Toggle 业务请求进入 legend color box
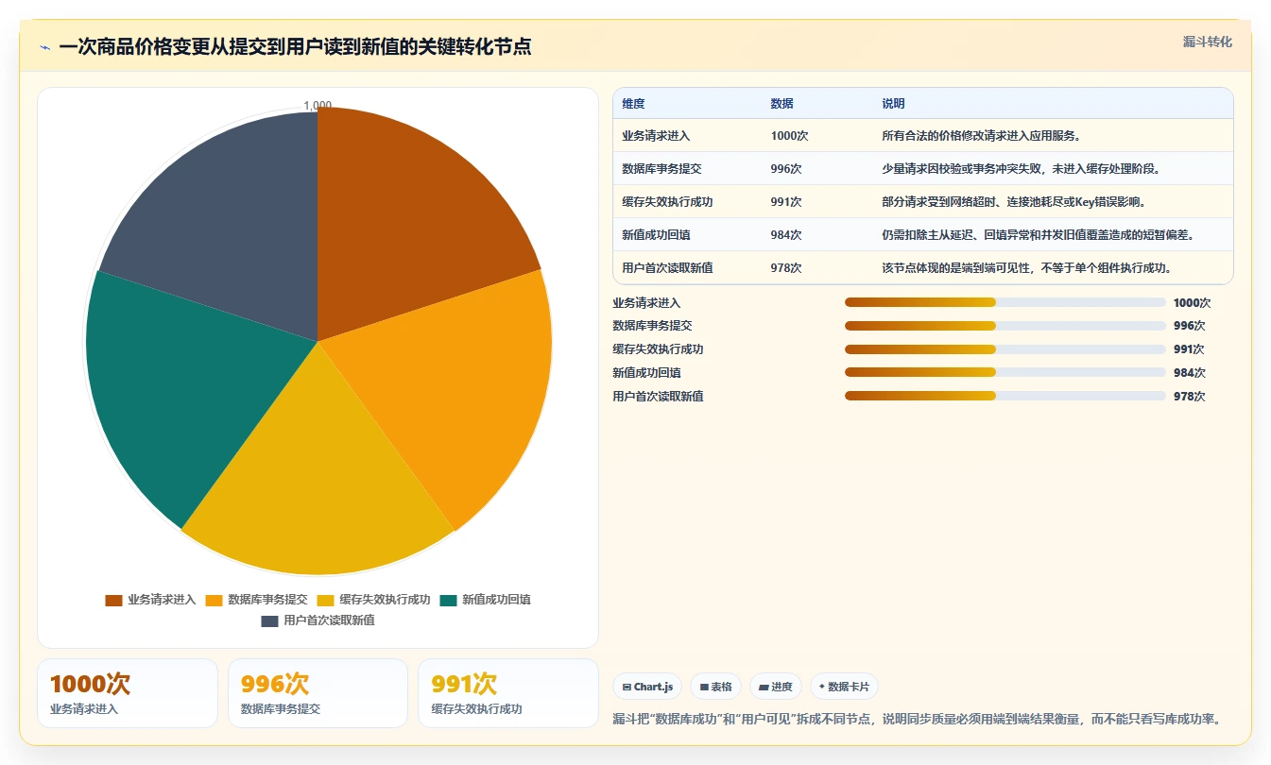 [113, 601]
